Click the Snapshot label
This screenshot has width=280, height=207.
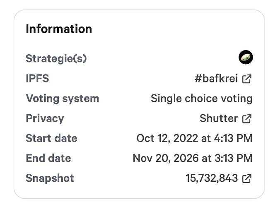(x=50, y=178)
